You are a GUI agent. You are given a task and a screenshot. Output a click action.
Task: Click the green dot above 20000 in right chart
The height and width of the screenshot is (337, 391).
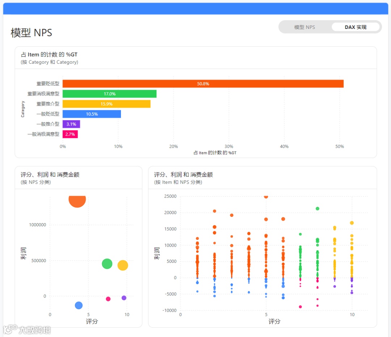318,209
